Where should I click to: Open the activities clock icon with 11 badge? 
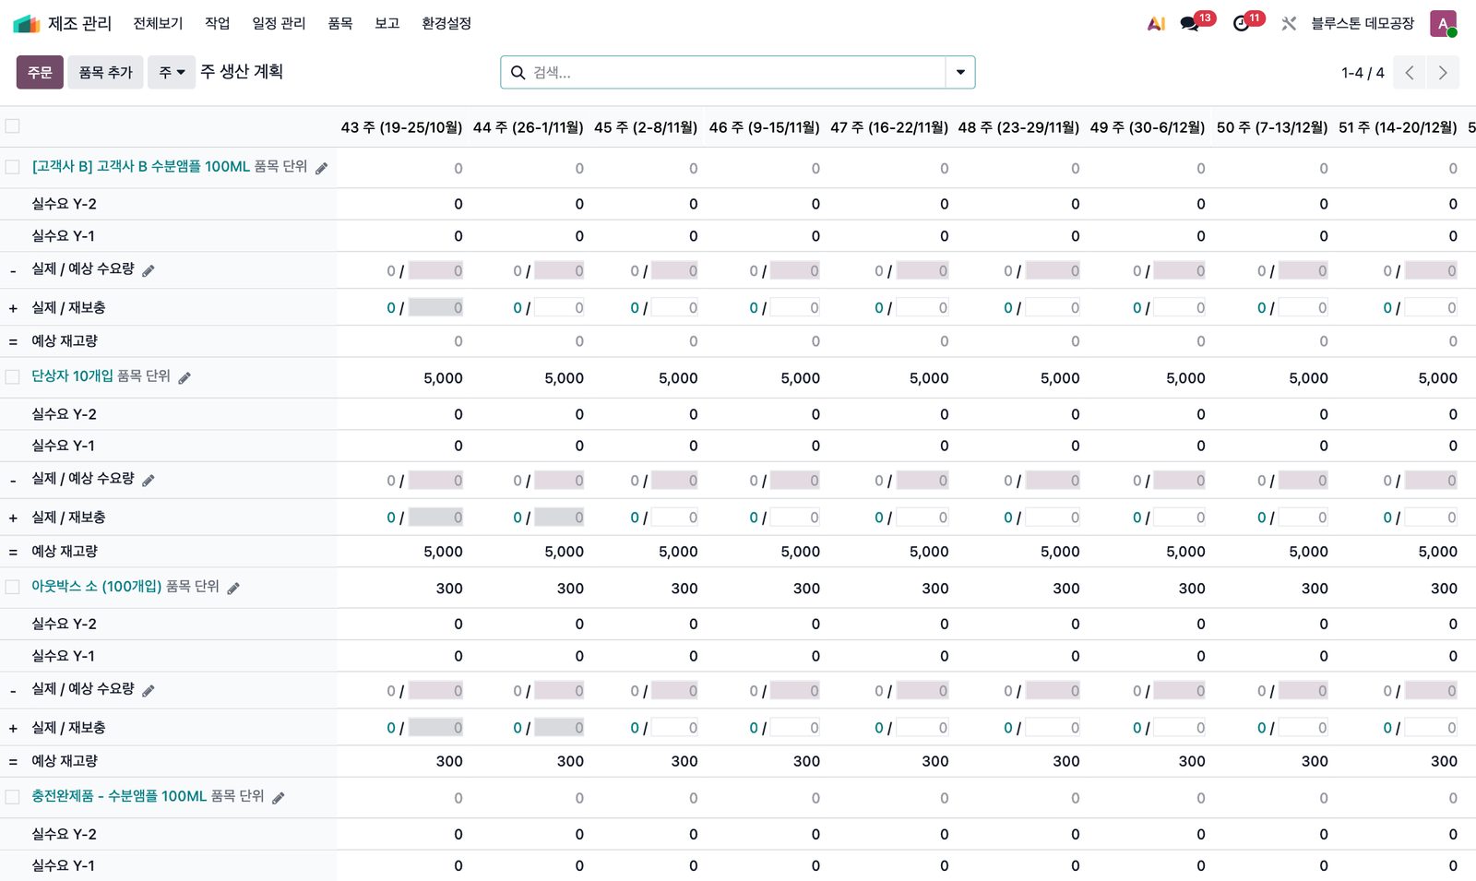[x=1242, y=23]
